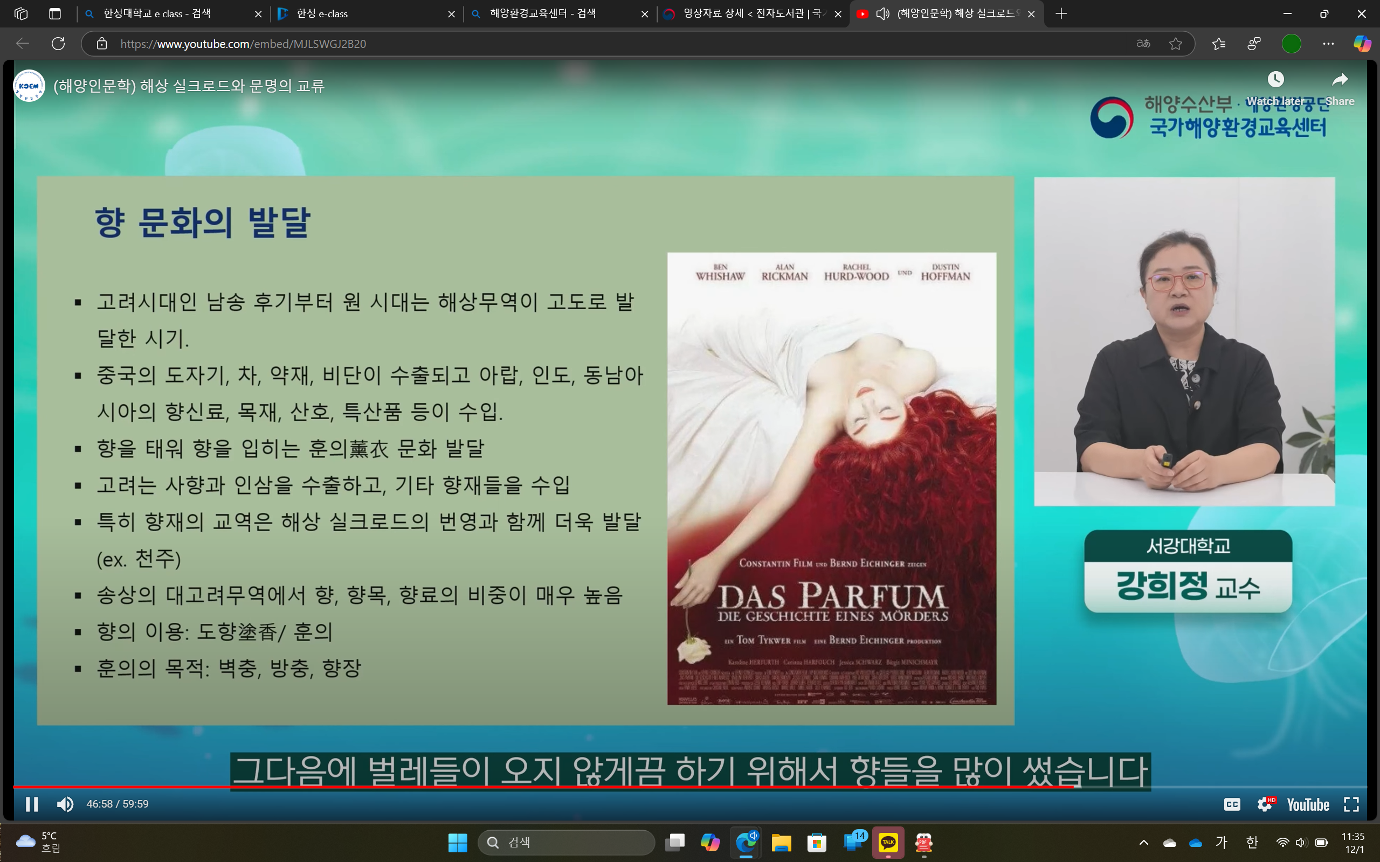Toggle closed captions with CC button

[x=1232, y=804]
